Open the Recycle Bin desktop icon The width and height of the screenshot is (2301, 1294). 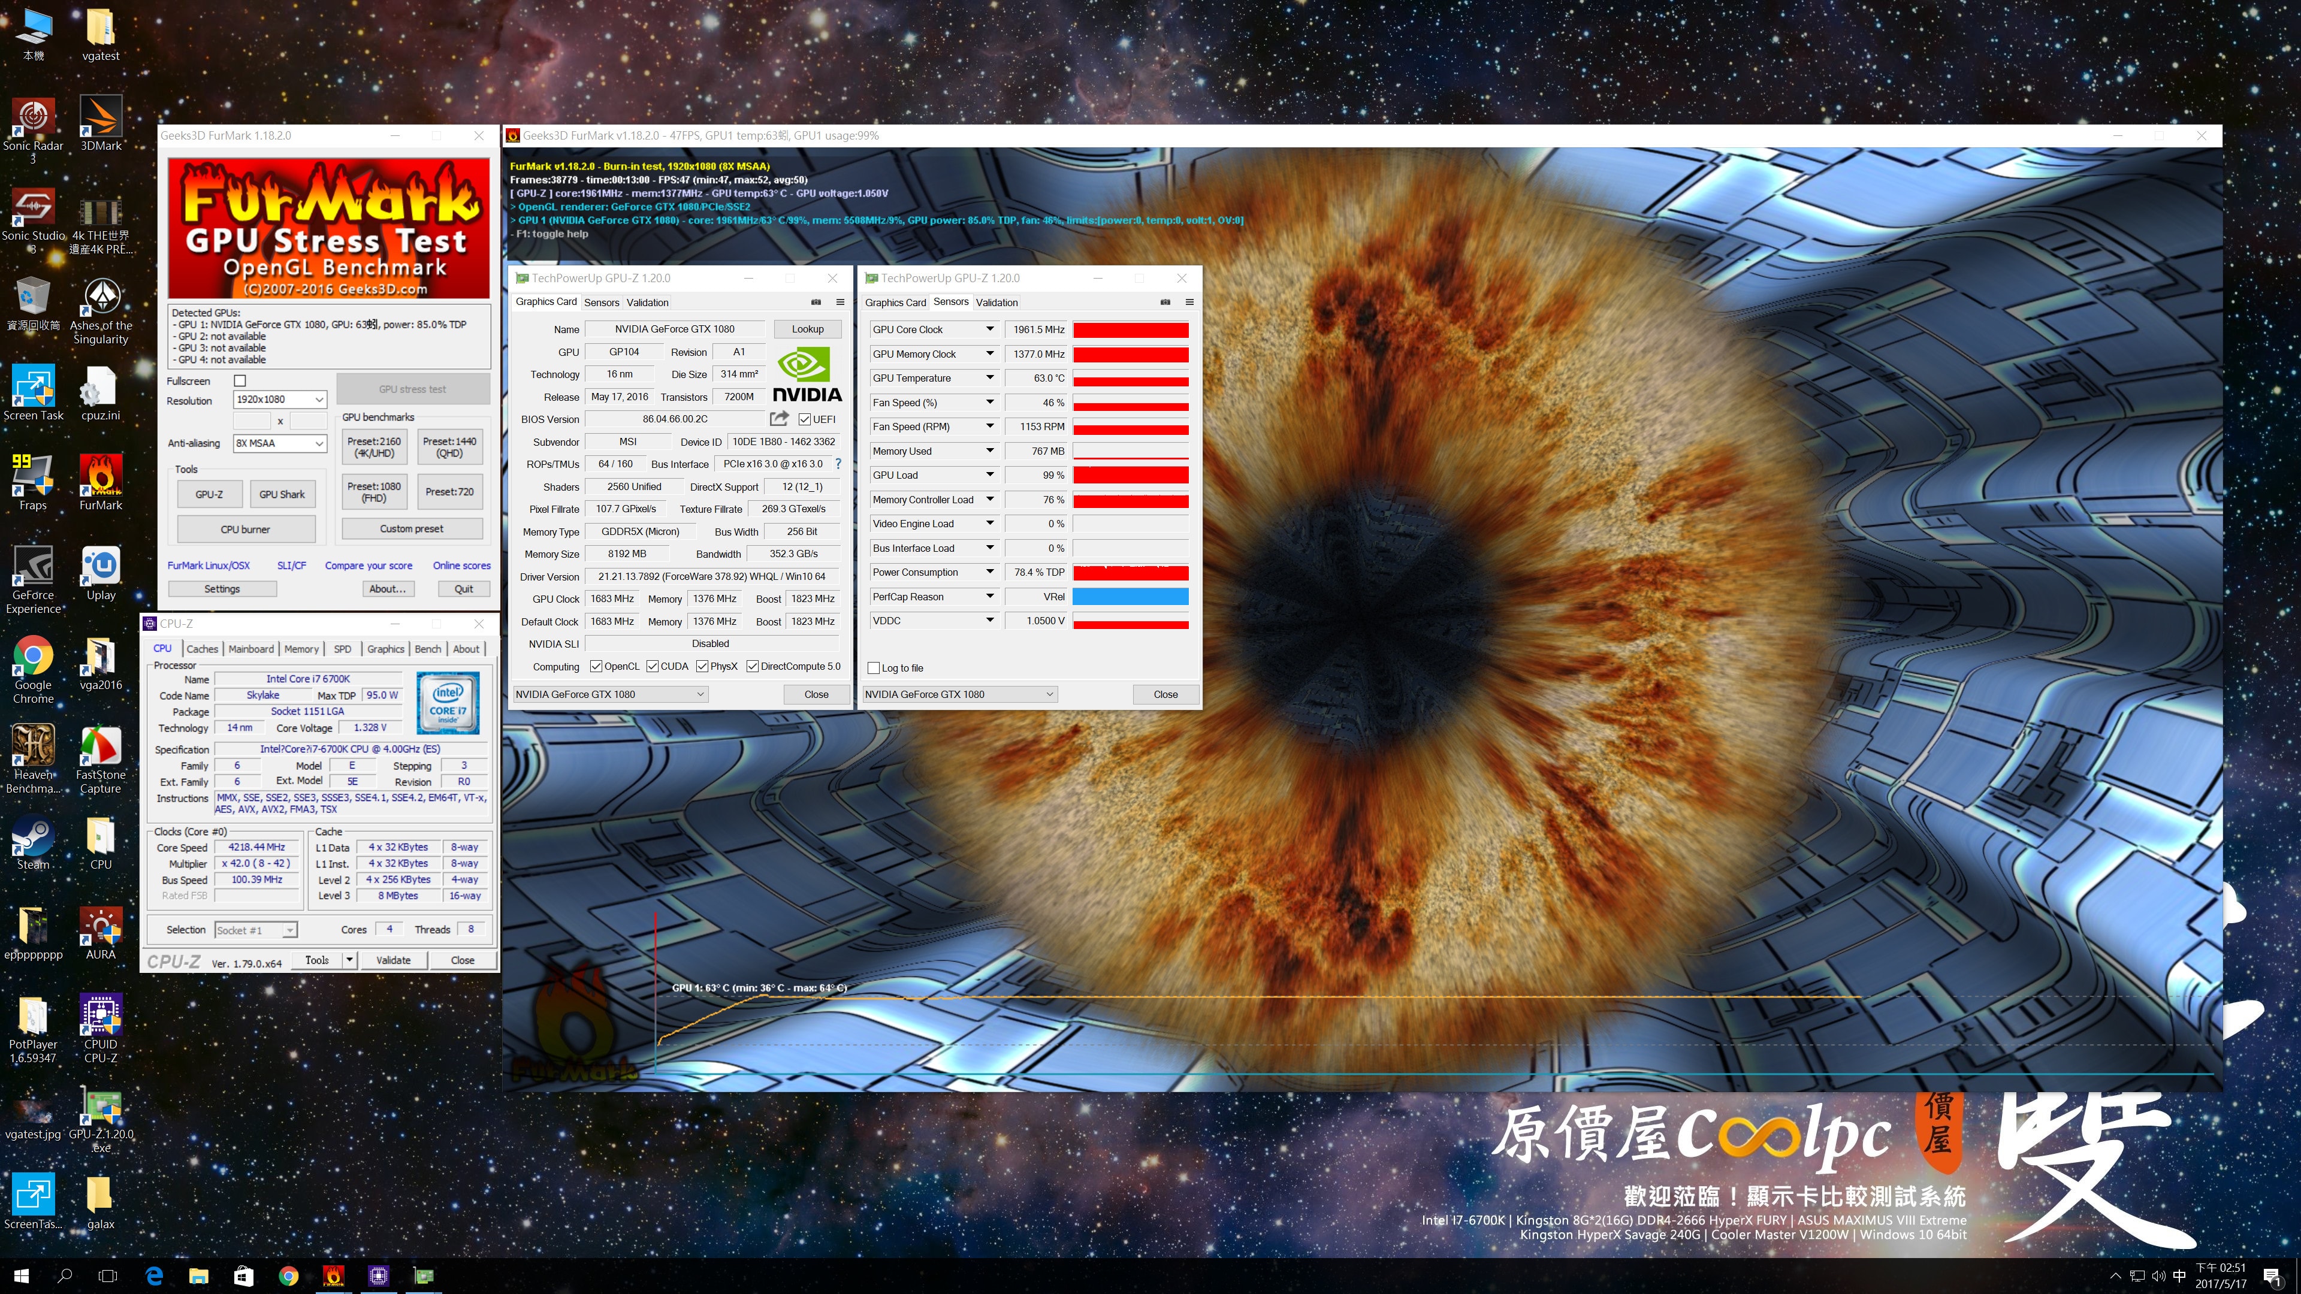point(33,304)
